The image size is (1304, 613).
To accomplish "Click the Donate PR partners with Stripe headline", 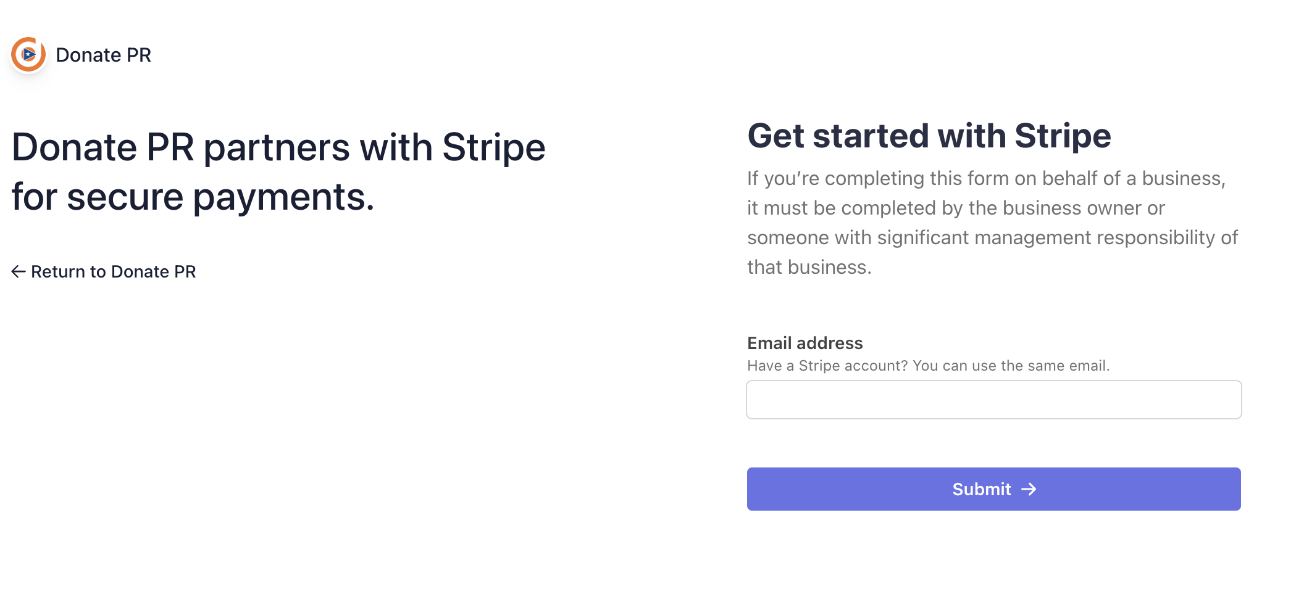I will coord(278,147).
